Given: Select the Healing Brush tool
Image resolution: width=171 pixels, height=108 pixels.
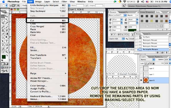Looking at the screenshot, I should tap(3, 27).
